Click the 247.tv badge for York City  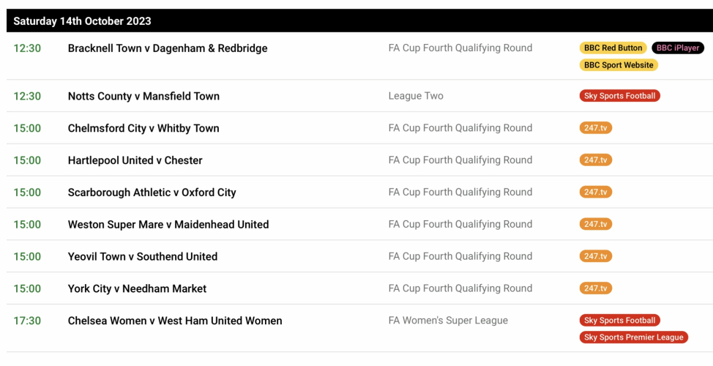coord(595,289)
